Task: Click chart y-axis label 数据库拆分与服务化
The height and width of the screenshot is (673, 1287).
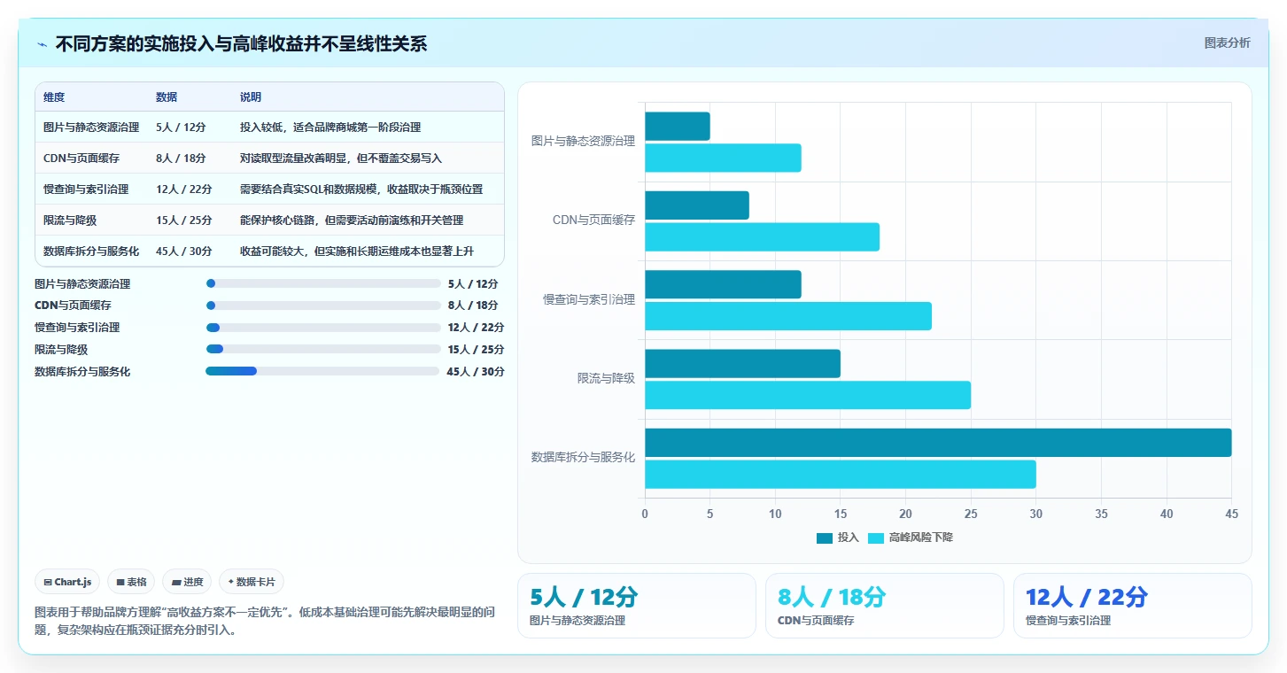Action: point(583,457)
